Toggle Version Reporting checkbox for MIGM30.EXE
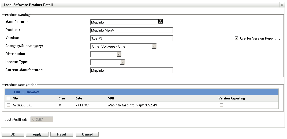Screen dimensions: 287x139 point(221,105)
